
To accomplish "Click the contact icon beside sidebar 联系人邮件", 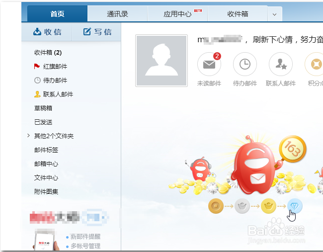I will [x=37, y=94].
